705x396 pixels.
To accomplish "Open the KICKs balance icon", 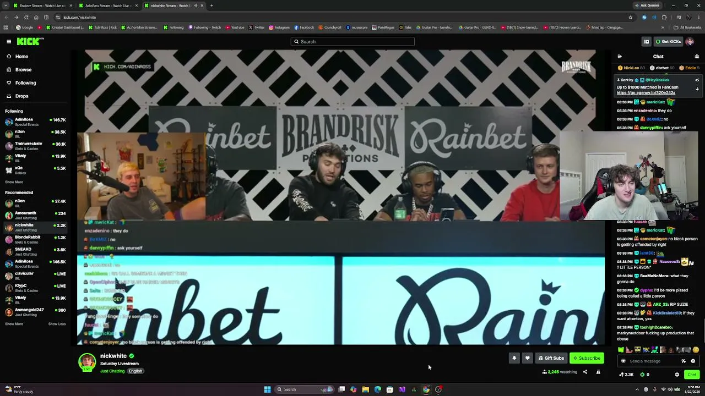I will click(644, 375).
